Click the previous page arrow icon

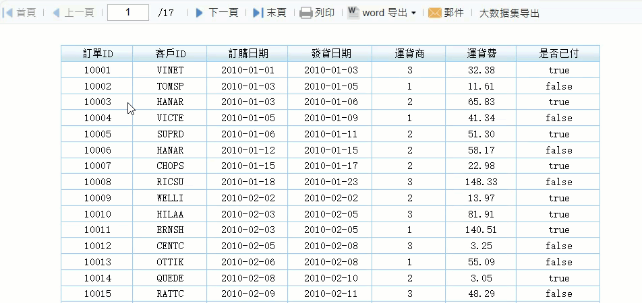(57, 13)
